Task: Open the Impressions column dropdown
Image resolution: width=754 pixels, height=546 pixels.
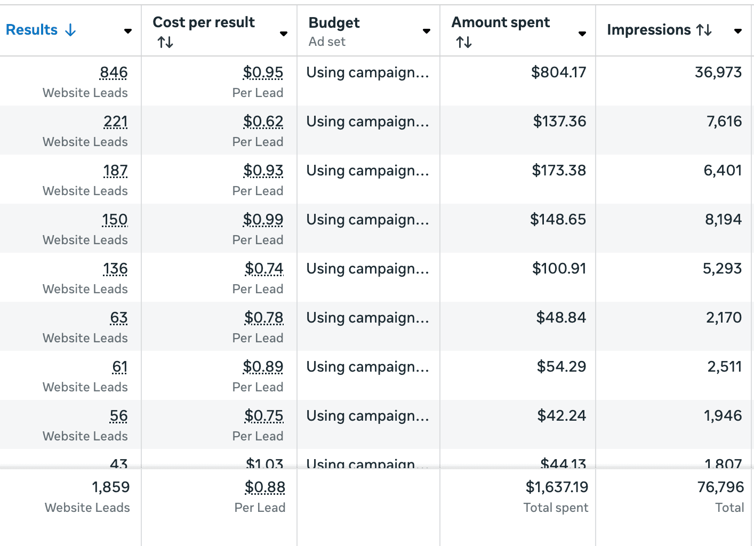Action: (737, 31)
